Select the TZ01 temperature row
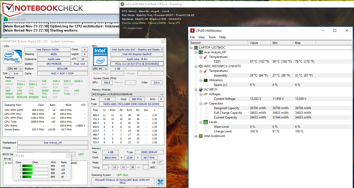Image resolution: width=354 pixels, height=188 pixels. (217, 62)
